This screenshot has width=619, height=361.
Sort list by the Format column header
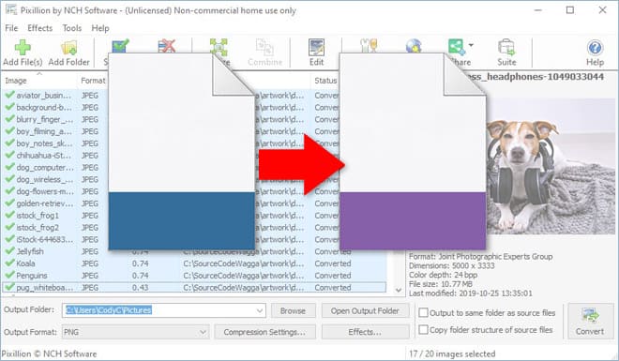93,81
